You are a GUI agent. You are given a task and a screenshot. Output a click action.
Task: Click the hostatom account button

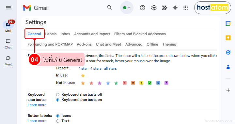pos(212,7)
